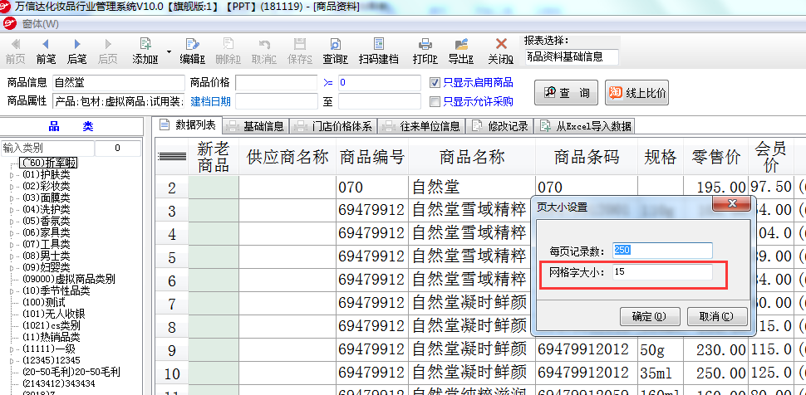Go to the first page (前页)
806x395 pixels.
click(x=16, y=51)
